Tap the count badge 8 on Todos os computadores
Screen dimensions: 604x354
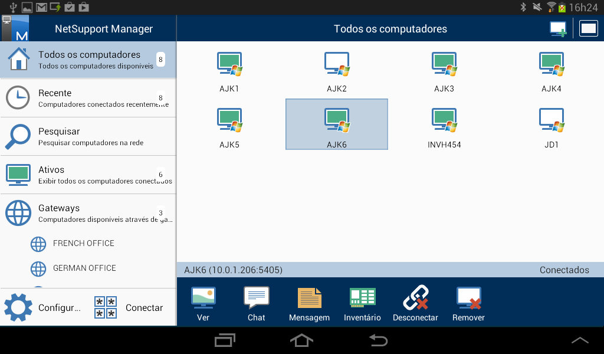pyautogui.click(x=160, y=60)
